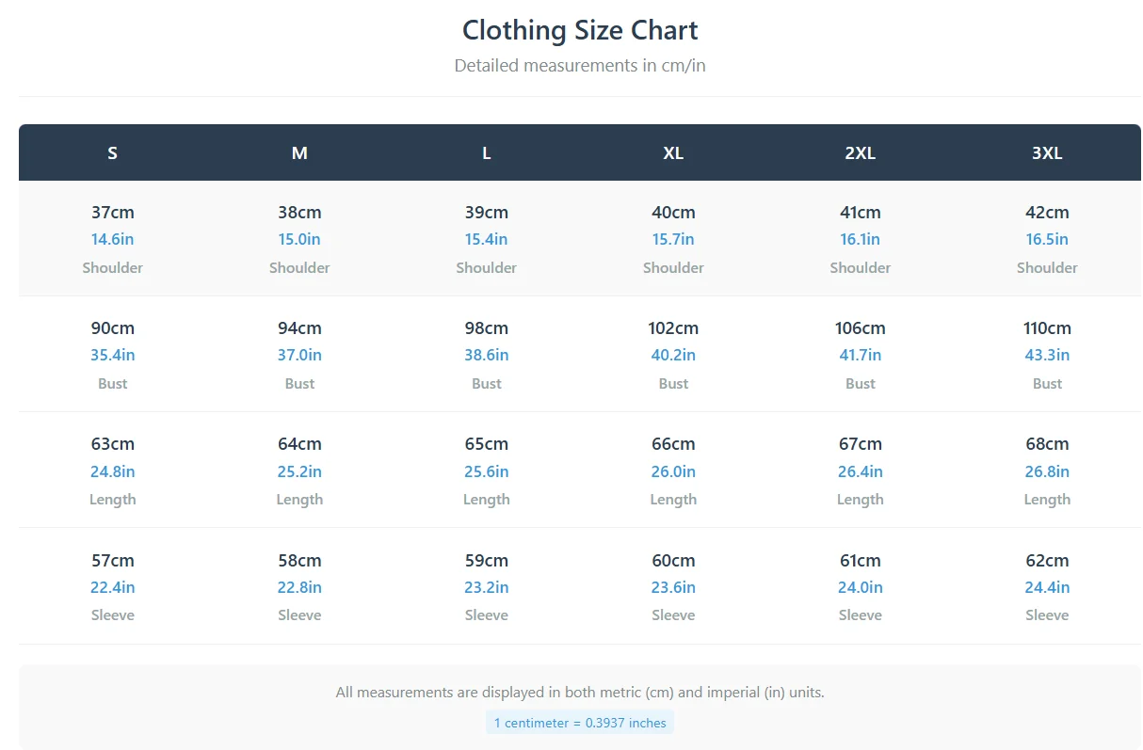Click the 62cm sleeve value for 3XL
1143x750 pixels.
click(1047, 561)
